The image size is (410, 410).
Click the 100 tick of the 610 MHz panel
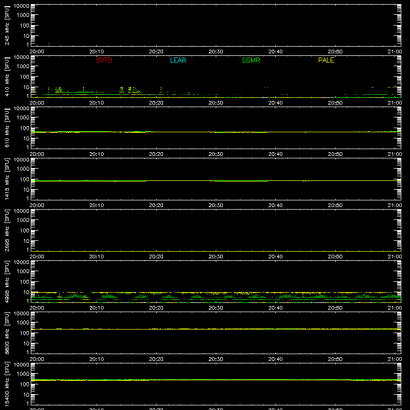[x=25, y=128]
